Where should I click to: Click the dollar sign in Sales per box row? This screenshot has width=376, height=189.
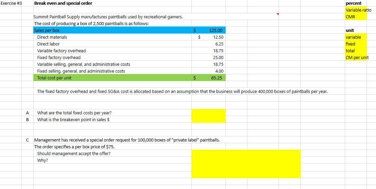195,31
